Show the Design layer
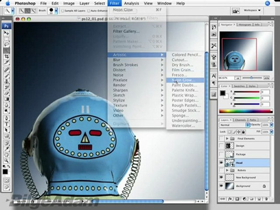Viewport: 280px width, 210px height. pyautogui.click(x=221, y=146)
